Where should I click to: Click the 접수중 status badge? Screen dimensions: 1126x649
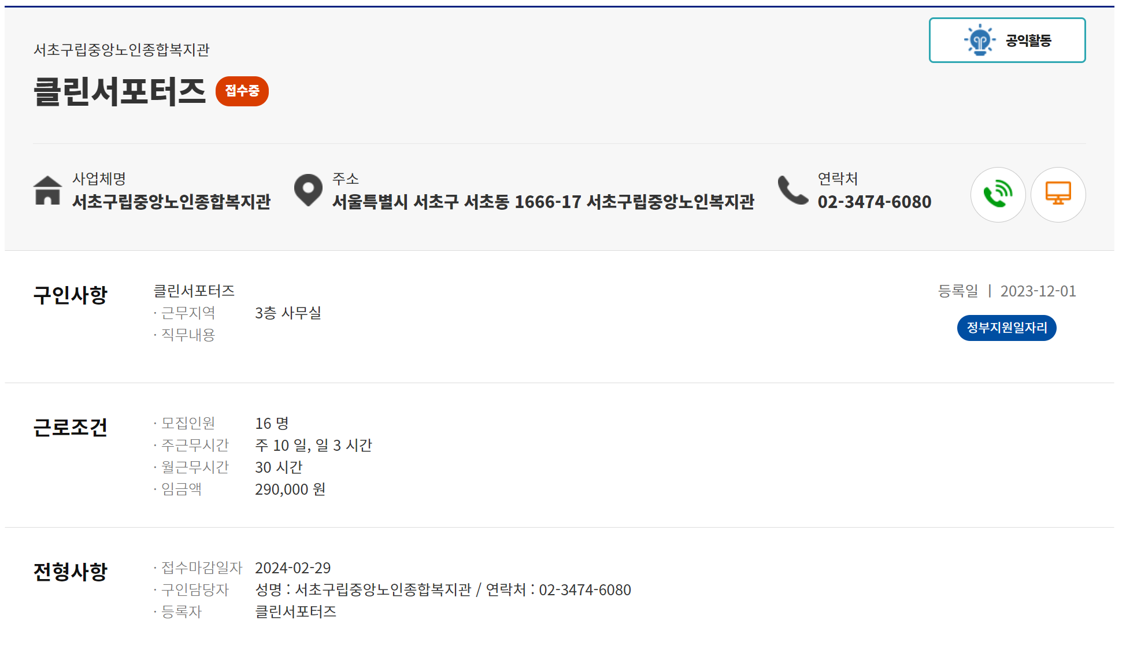click(242, 91)
